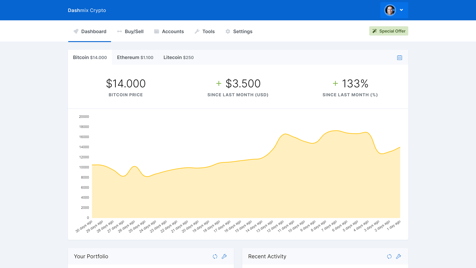Click the Dashmix Crypto logo link
476x268 pixels.
(x=87, y=10)
